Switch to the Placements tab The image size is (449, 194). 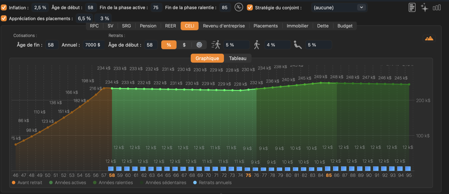[x=266, y=26]
